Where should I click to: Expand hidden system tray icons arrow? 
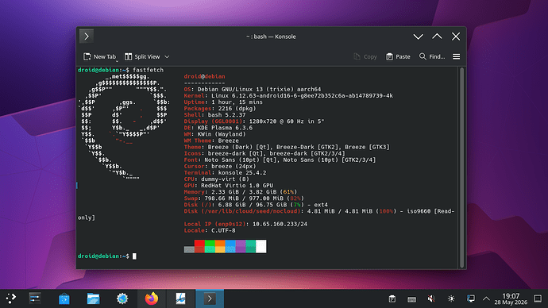point(486,299)
